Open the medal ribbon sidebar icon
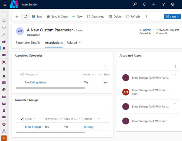Screen dimensions: 182x141 (4, 69)
